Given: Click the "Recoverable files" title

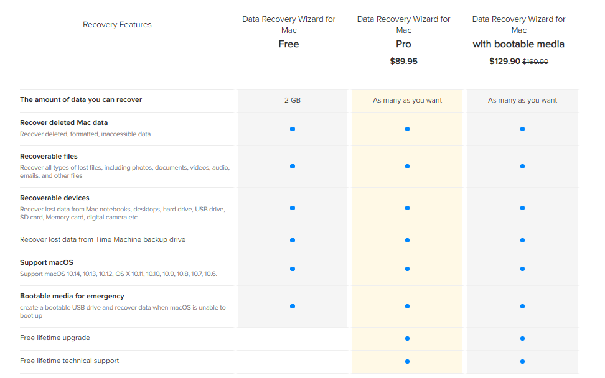Looking at the screenshot, I should click(x=49, y=156).
